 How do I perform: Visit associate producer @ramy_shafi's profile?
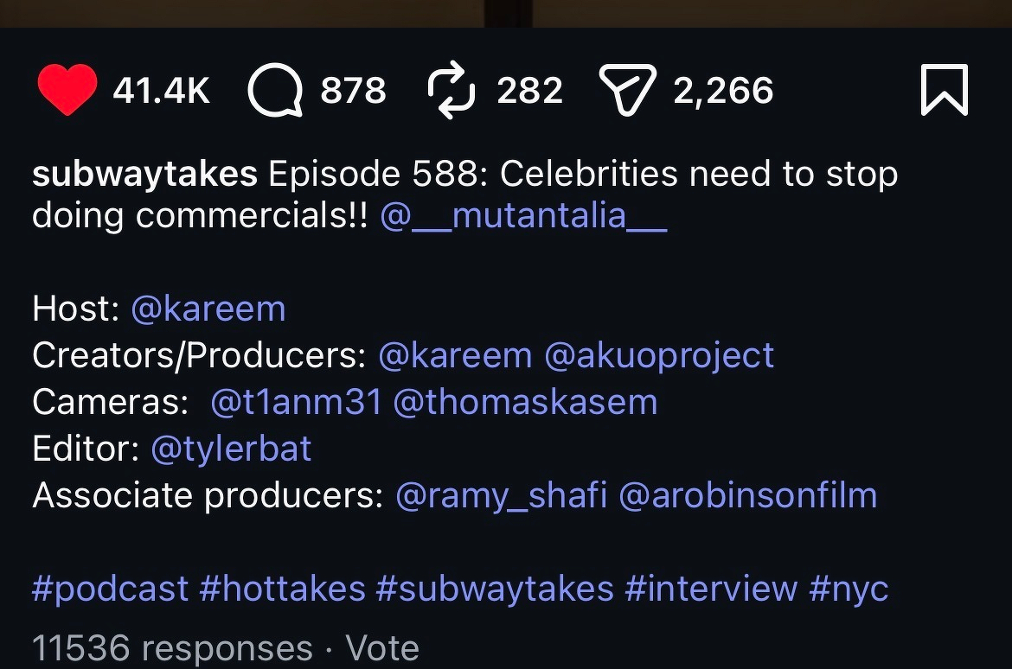[x=500, y=494]
